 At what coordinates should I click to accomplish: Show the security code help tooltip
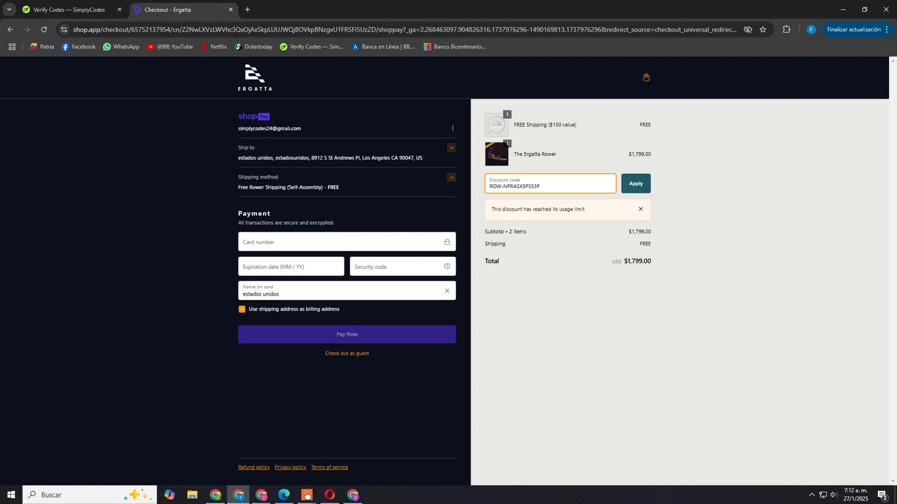tap(447, 266)
